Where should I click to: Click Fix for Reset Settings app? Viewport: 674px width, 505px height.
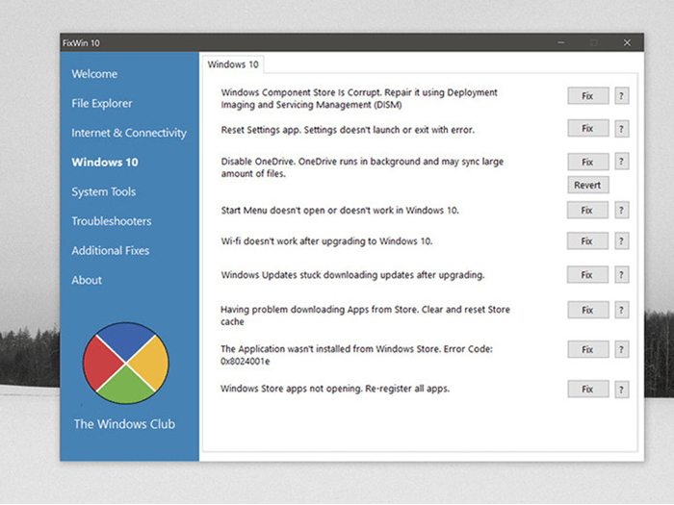coord(588,128)
